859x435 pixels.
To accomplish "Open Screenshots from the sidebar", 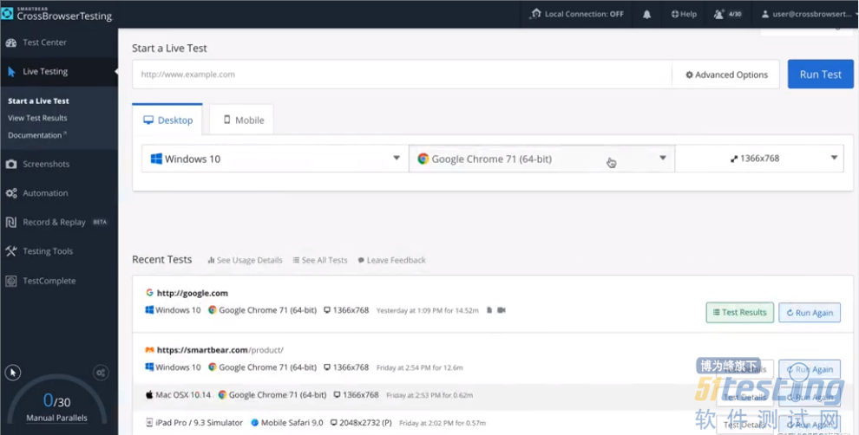I will click(x=45, y=164).
